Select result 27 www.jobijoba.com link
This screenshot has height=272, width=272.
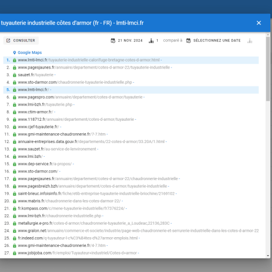pyautogui.click(x=77, y=254)
